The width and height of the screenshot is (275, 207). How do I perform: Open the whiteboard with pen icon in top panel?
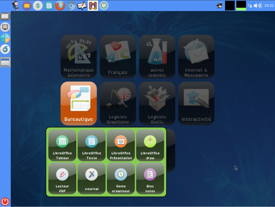tap(82, 6)
